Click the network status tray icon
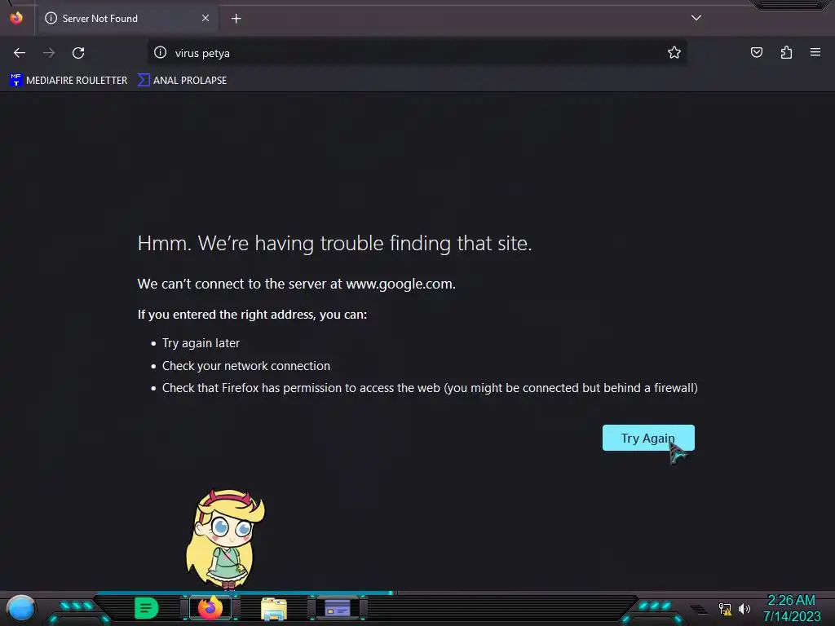The height and width of the screenshot is (626, 835). (x=725, y=608)
